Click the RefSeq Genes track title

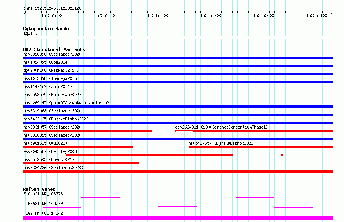(39, 189)
